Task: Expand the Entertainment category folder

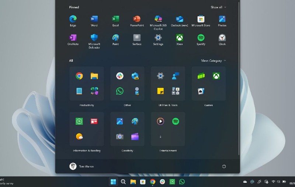Action: [168, 129]
